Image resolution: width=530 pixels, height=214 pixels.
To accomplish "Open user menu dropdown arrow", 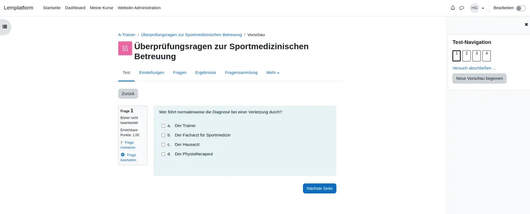I will click(x=483, y=8).
